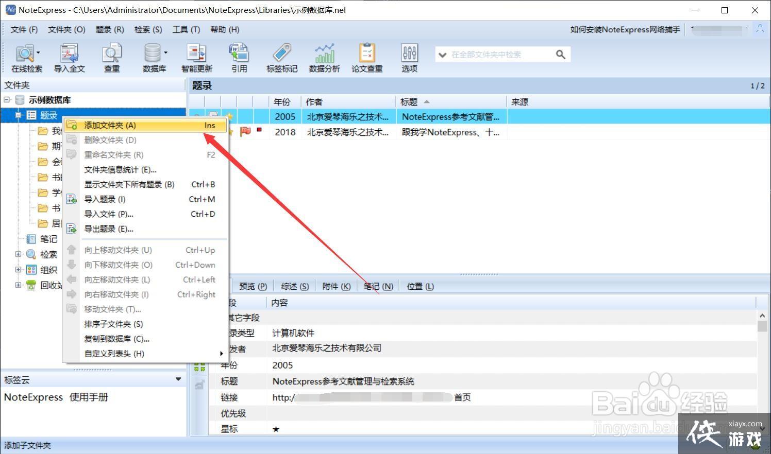The height and width of the screenshot is (454, 771).
Task: Sort by the 作者 column header
Action: point(349,102)
